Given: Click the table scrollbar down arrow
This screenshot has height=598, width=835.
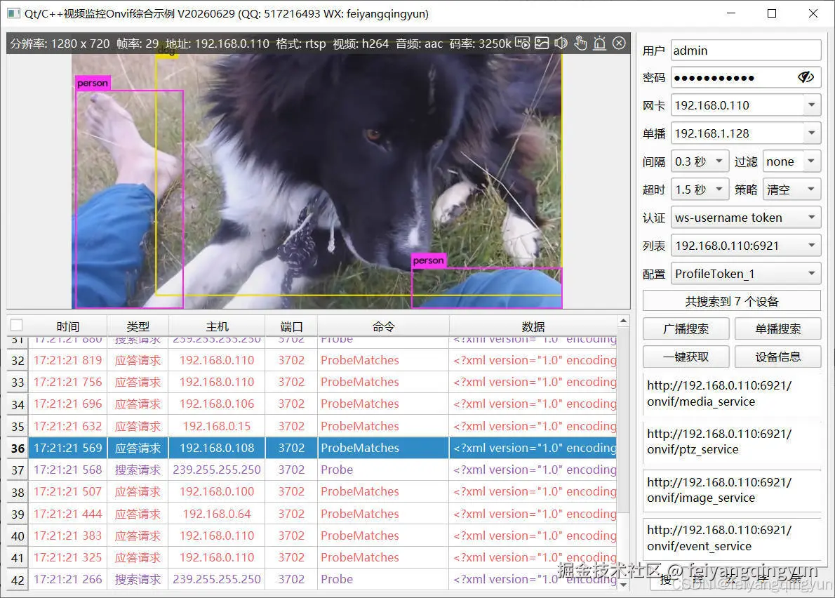Looking at the screenshot, I should point(624,584).
